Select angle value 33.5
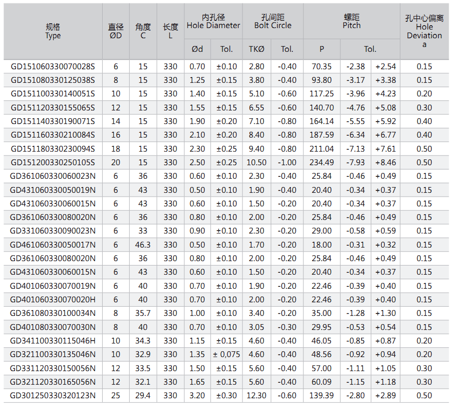Screen dimensions: 454x407 tap(143, 368)
